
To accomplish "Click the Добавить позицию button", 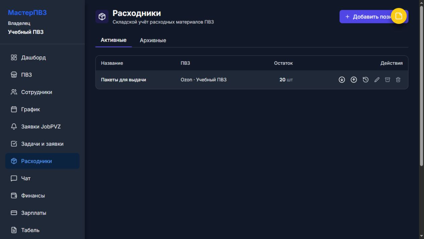I will pos(374,16).
